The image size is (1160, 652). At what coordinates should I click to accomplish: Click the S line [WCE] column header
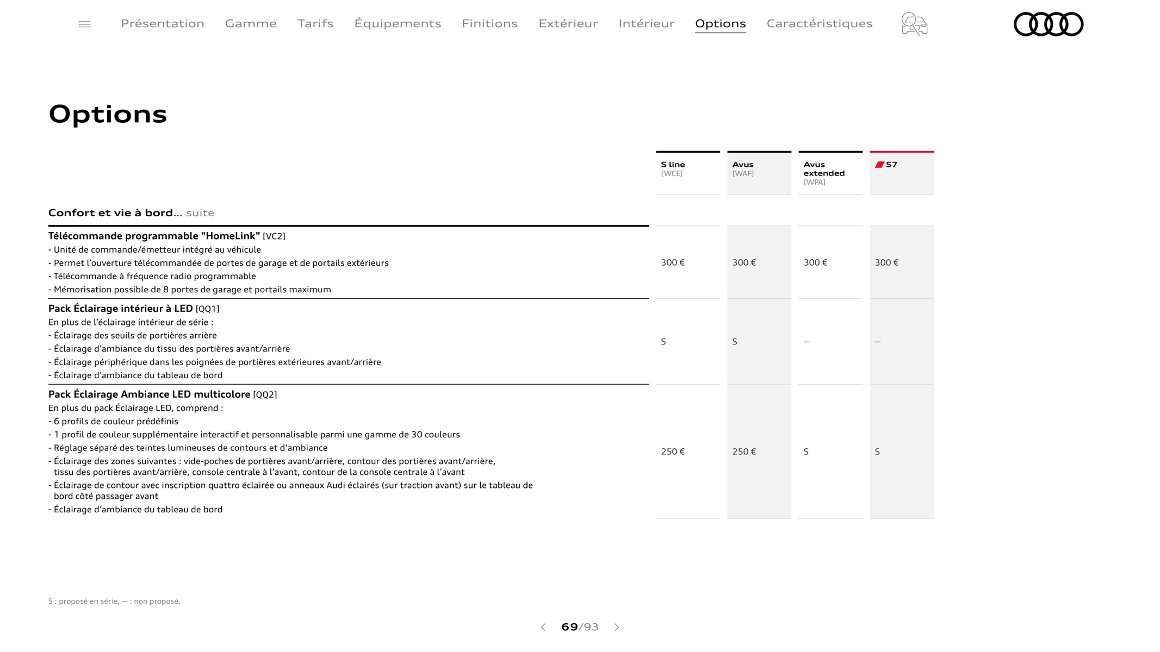(688, 173)
